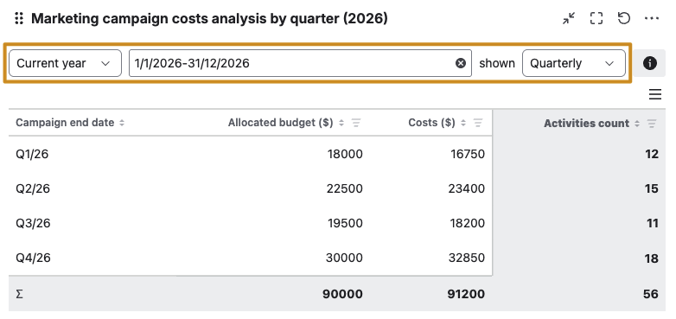Click the drag handle beside the widget title
Image resolution: width=676 pixels, height=319 pixels.
tap(18, 18)
